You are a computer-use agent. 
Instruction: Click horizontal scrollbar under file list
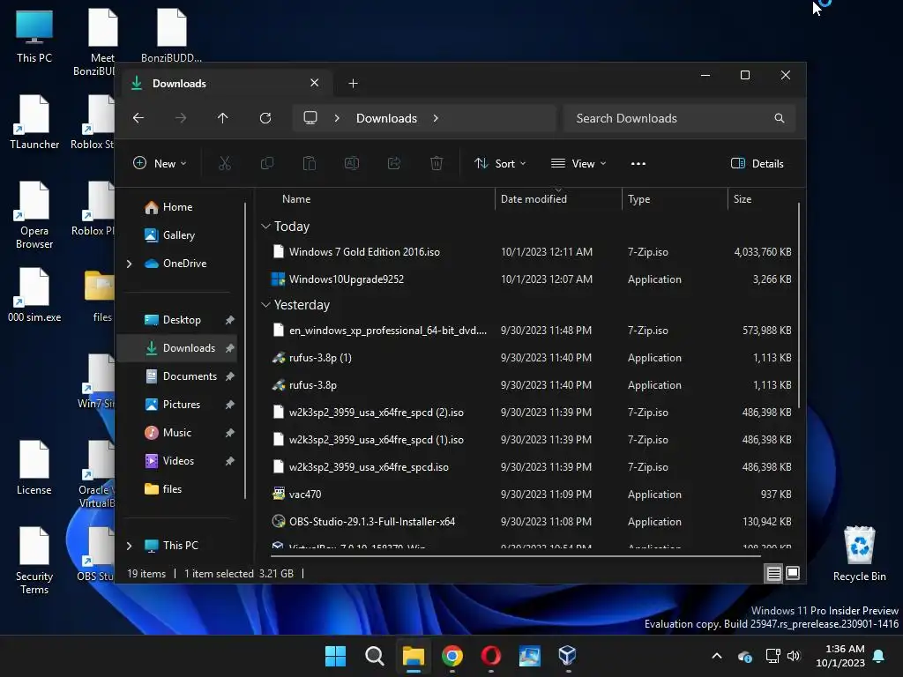515,556
